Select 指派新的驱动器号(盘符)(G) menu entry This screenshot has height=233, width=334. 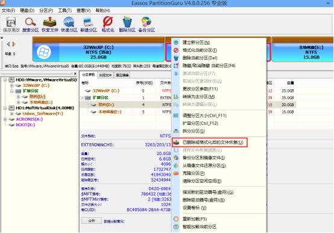pyautogui.click(x=219, y=193)
